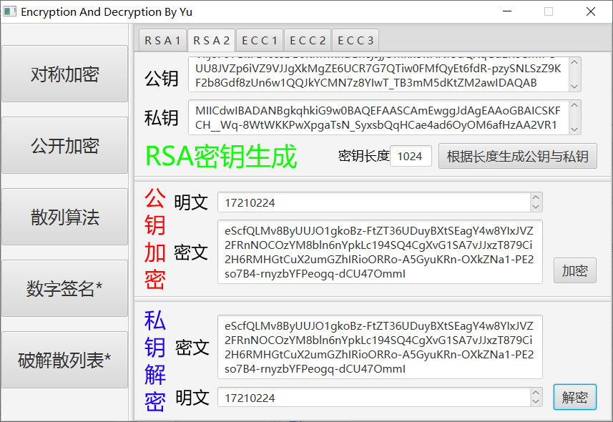Open the ECC 2 tab
The image size is (613, 422).
(x=307, y=40)
